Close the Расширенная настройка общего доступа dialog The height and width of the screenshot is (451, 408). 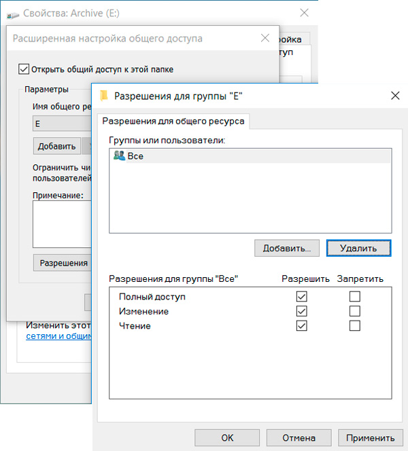click(263, 39)
